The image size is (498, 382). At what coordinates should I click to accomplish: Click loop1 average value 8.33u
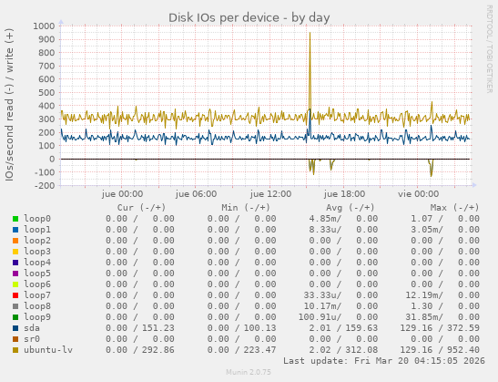tap(322, 230)
